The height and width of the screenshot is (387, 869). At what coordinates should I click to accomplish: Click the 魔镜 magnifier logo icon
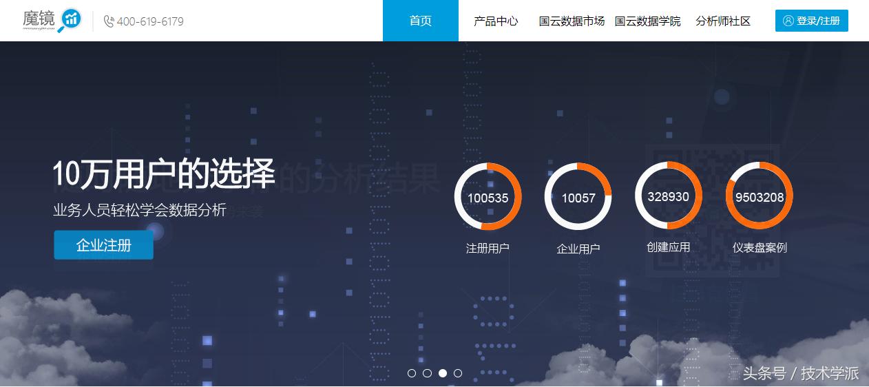(x=69, y=21)
